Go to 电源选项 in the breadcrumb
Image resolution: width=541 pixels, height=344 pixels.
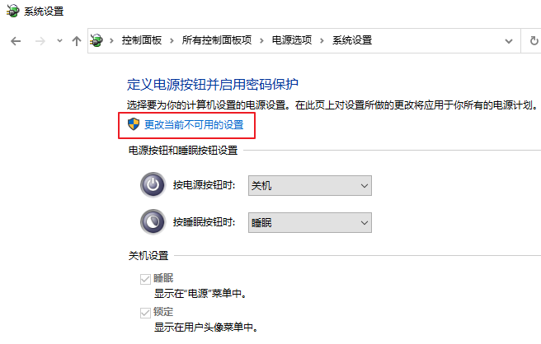(292, 40)
